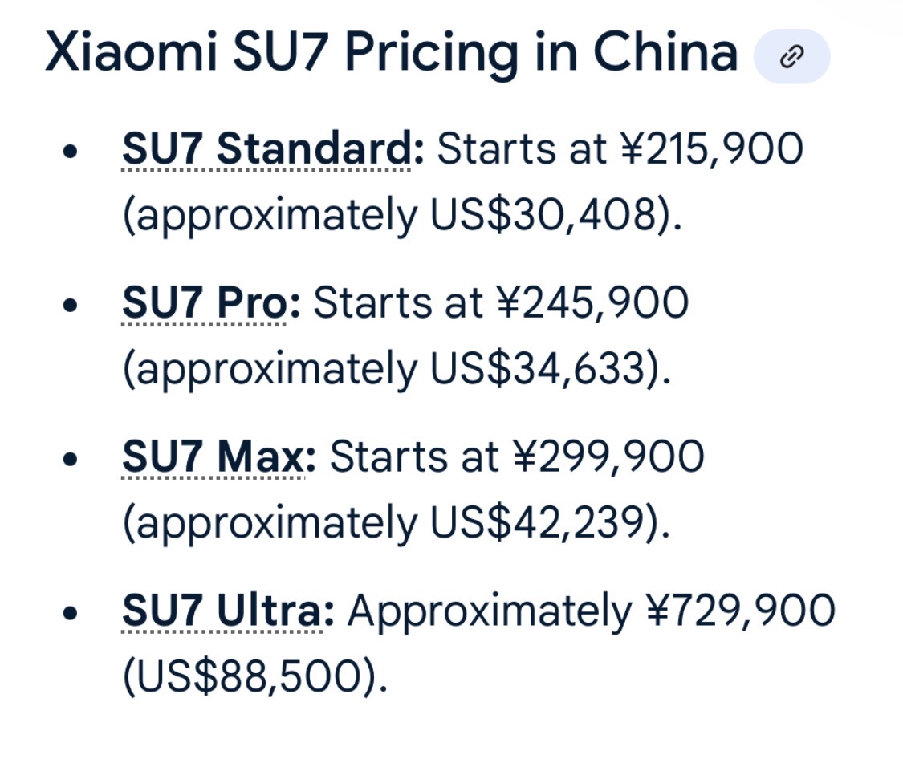Click the Xiaomi SU7 Pricing in China heading
Image resolution: width=903 pixels, height=771 pixels.
[391, 53]
